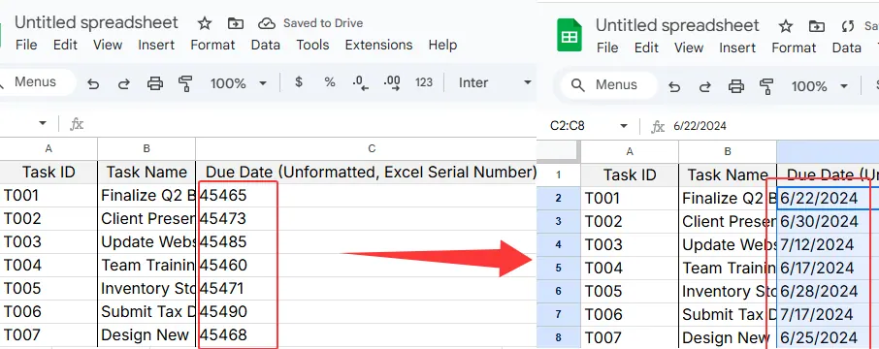
Task: Click Due Date header cell in left window
Action: pos(367,172)
